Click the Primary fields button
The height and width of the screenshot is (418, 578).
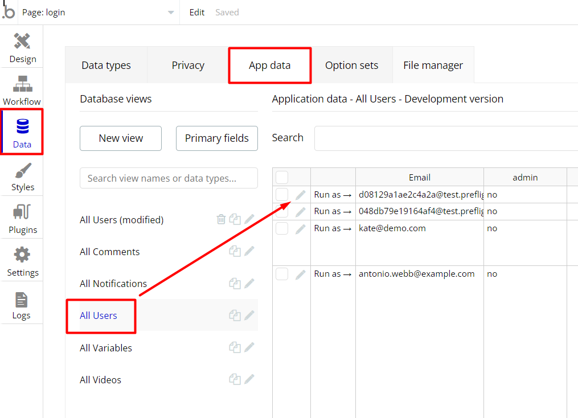pyautogui.click(x=216, y=138)
